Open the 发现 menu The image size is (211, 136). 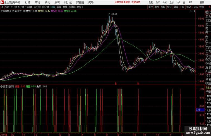57,2
